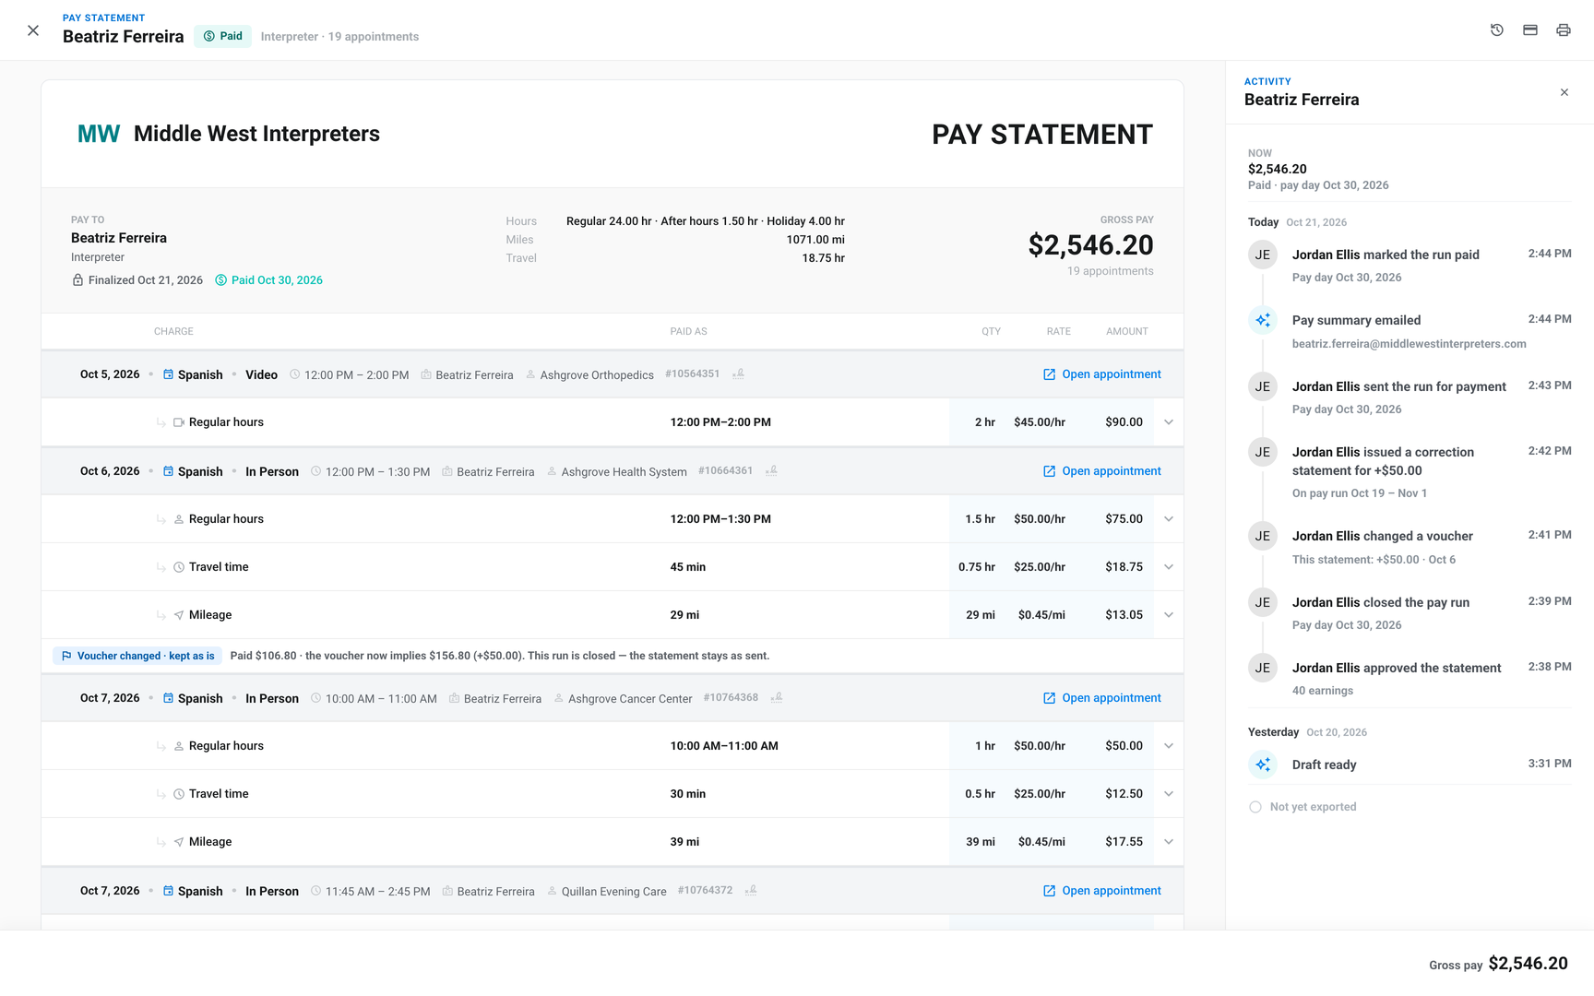
Task: Expand the $75.00 regular hours row
Action: click(1169, 519)
